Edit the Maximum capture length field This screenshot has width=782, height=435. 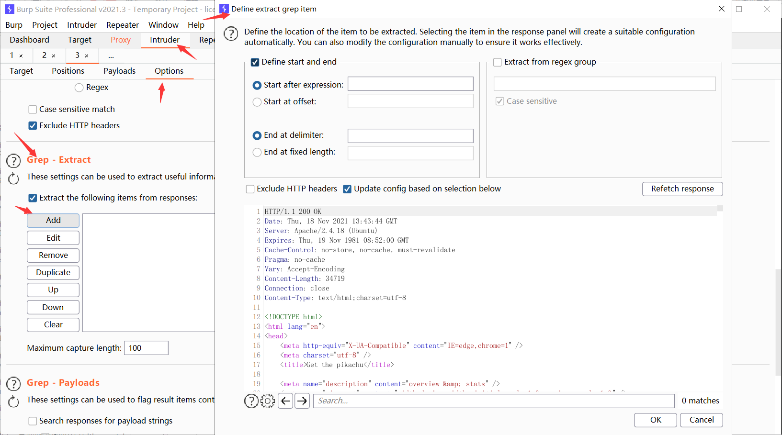[146, 348]
